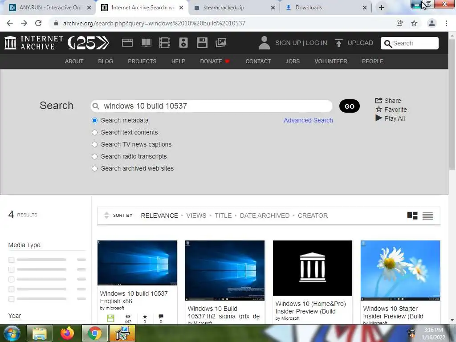
Task: Click the GO search button
Action: (349, 106)
